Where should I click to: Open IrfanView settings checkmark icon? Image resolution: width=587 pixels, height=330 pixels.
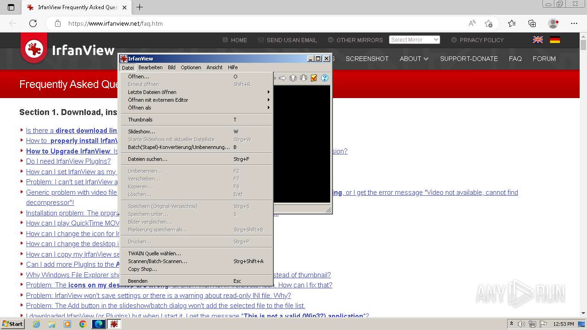pos(314,78)
